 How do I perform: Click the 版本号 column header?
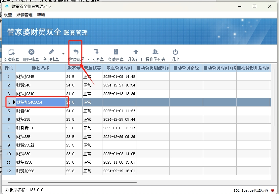pyautogui.click(x=74, y=68)
